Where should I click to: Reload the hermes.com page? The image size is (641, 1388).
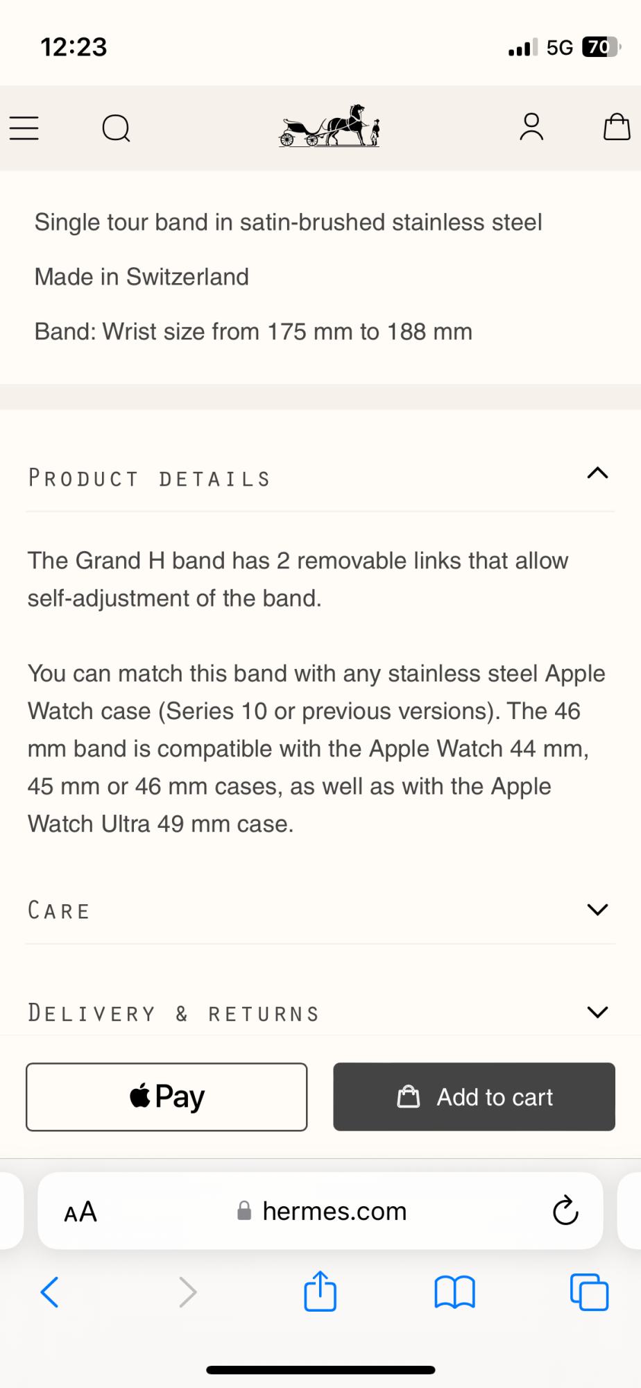(565, 1211)
